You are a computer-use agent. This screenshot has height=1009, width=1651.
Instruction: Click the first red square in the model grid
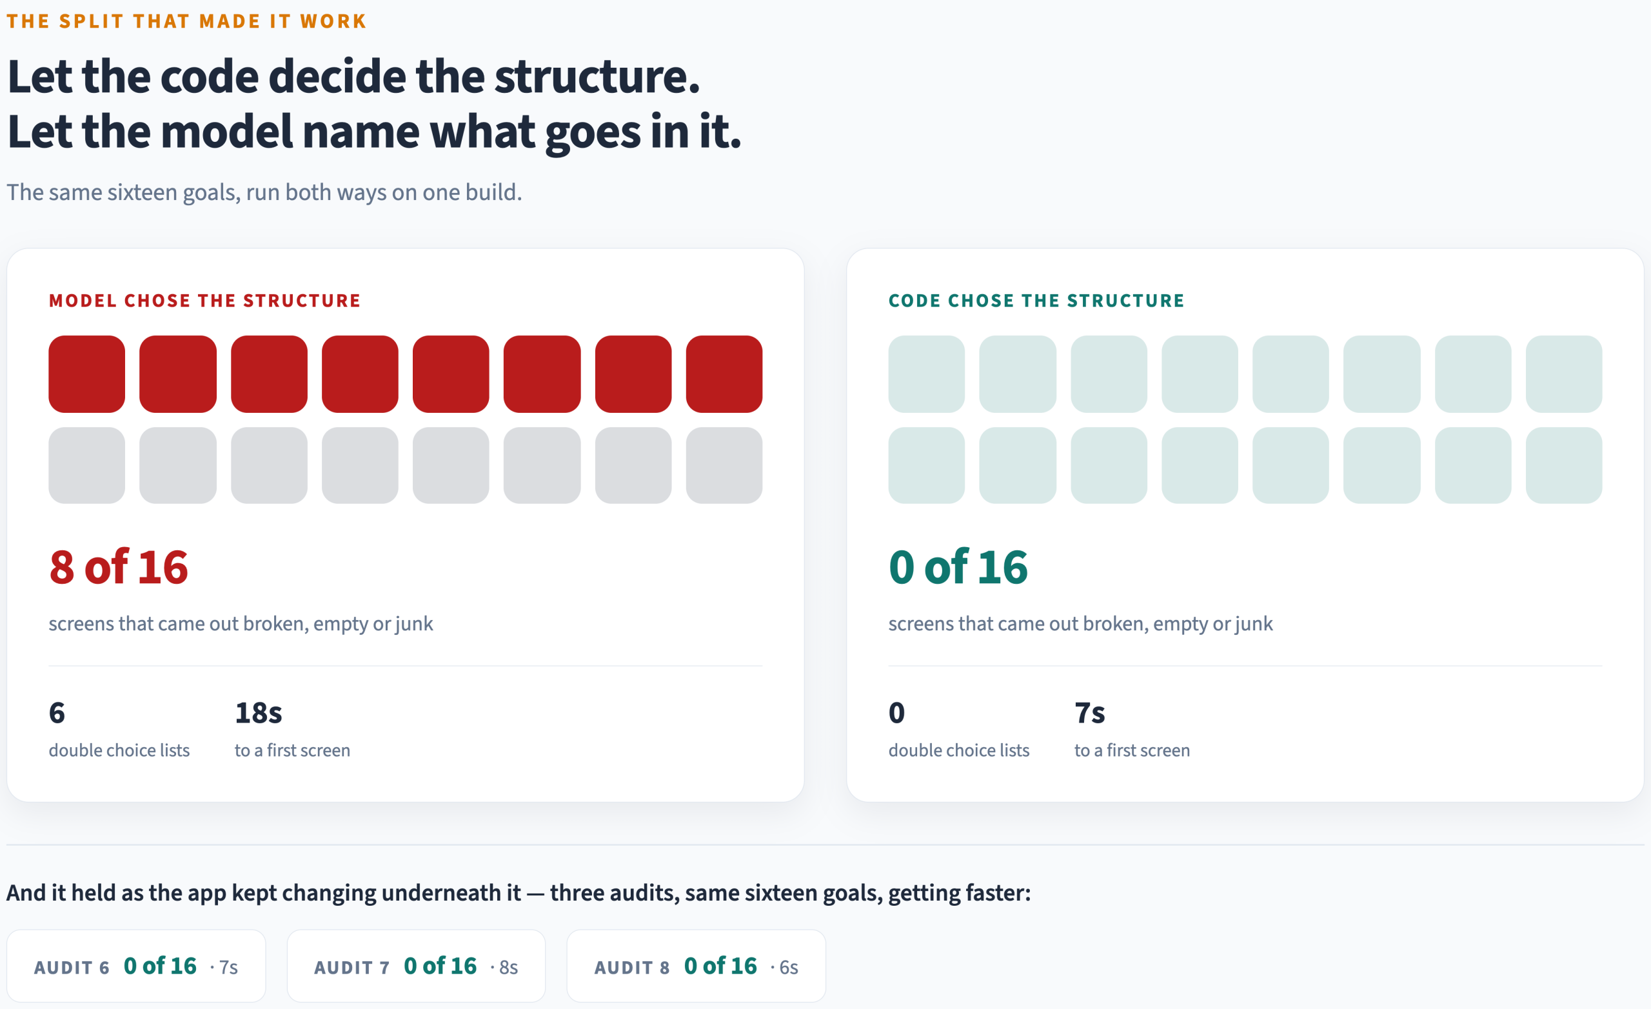[x=87, y=374]
